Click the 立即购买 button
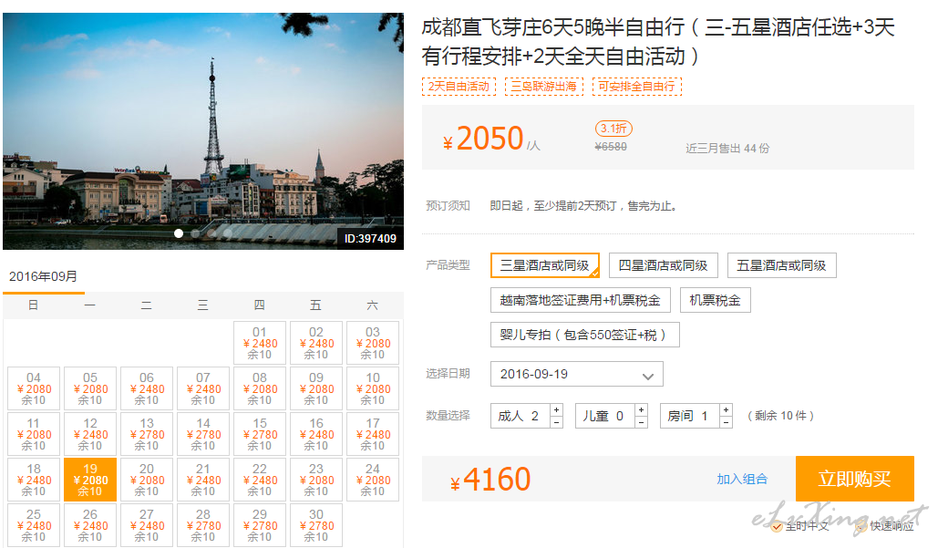The image size is (938, 548). [x=854, y=479]
